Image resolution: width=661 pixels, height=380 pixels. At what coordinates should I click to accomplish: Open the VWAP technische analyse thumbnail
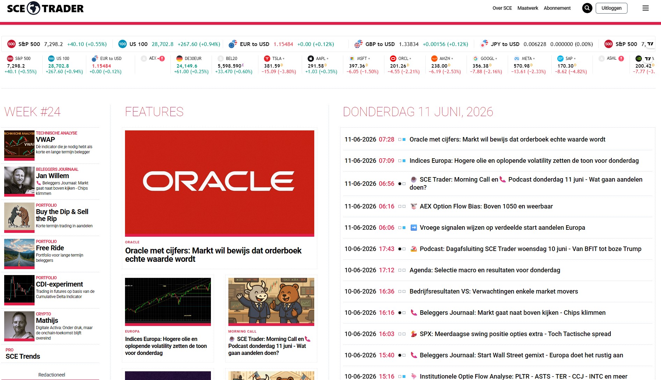click(x=19, y=145)
